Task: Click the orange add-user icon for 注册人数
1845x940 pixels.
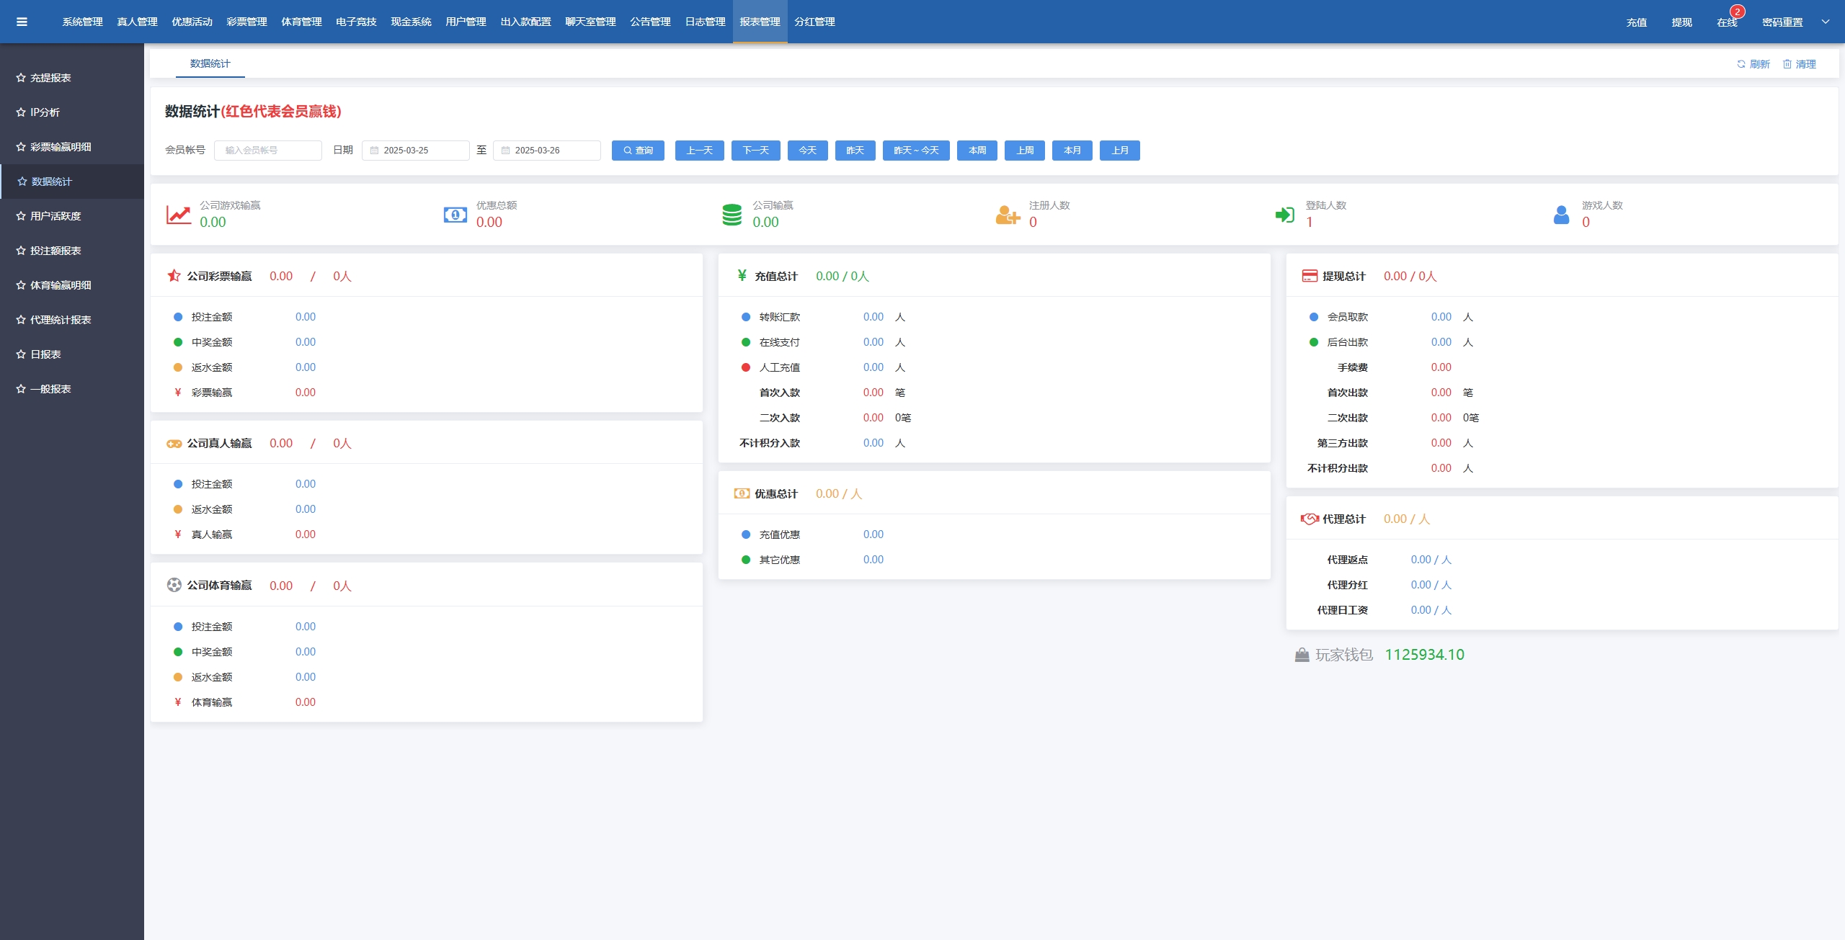Action: pos(1008,215)
